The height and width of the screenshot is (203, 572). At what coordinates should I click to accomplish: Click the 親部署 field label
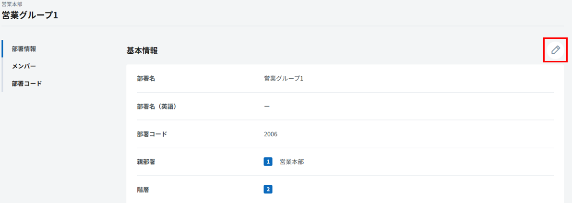pos(146,162)
